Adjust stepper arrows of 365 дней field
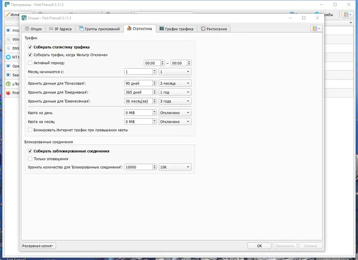Viewport: 358px width, 260px height. 154,92
